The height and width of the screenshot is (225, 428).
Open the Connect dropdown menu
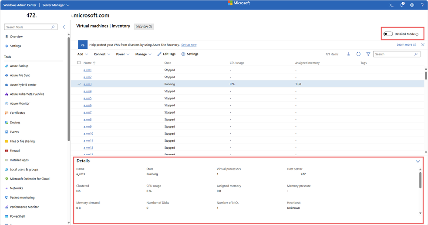tap(102, 54)
